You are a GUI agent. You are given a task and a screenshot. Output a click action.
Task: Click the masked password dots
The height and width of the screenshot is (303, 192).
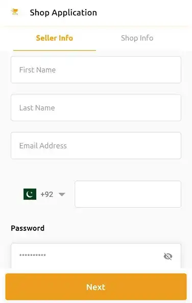[x=33, y=255]
